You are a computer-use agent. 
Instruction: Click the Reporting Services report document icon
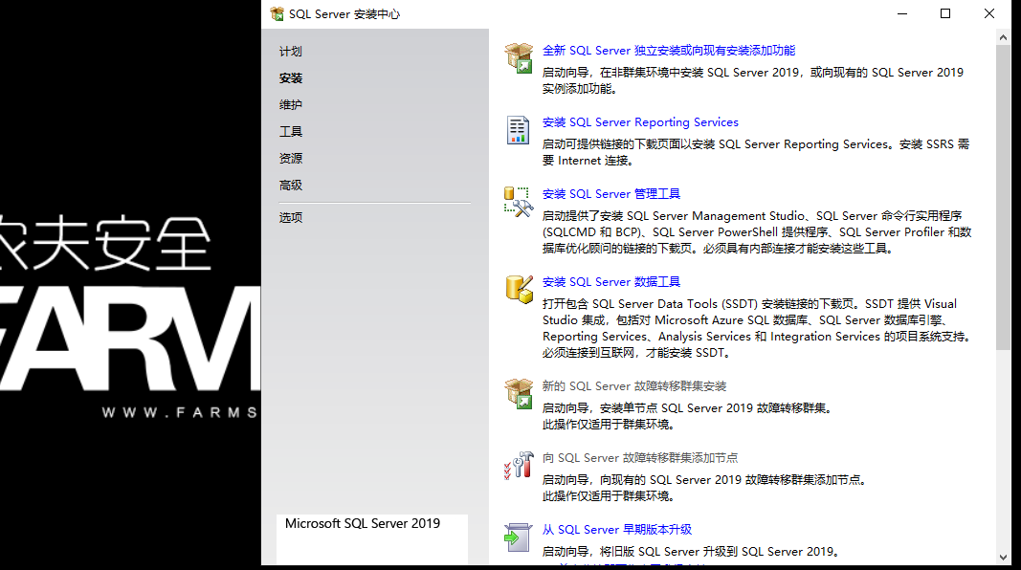518,131
